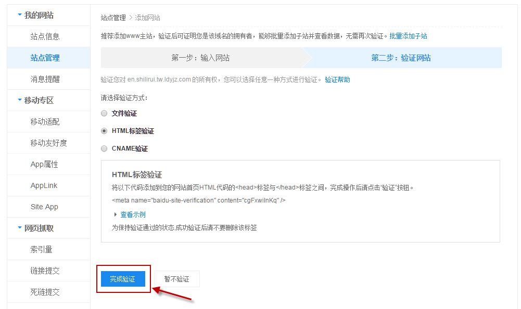Screen dimensions: 521x309
Task: Choose the CNAME验证 radio button
Action: point(104,149)
